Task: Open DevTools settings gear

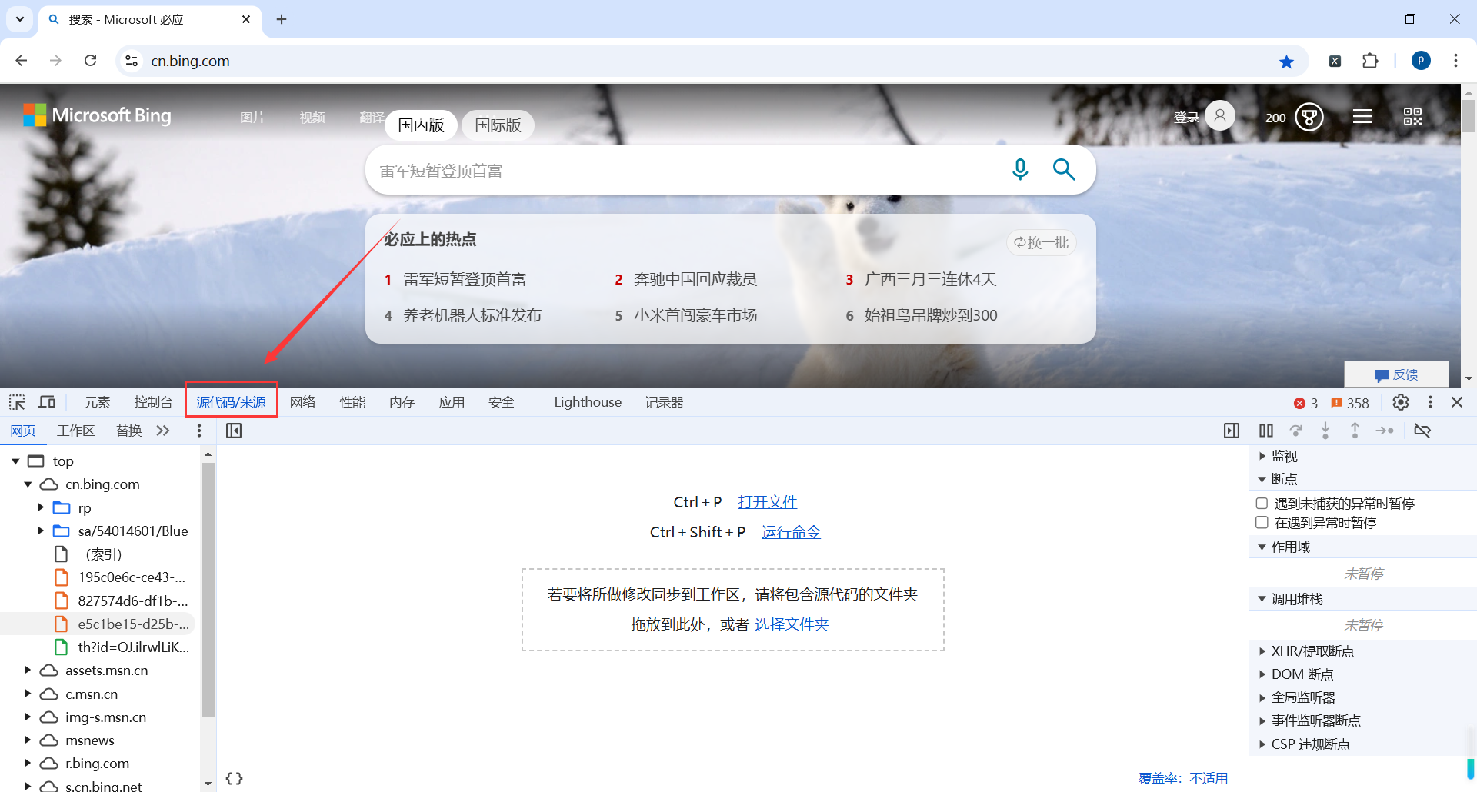Action: 1401,402
